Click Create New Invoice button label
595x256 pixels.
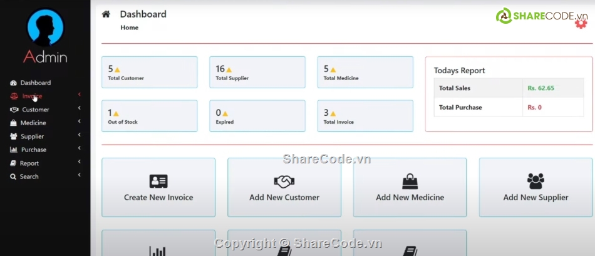tap(158, 198)
